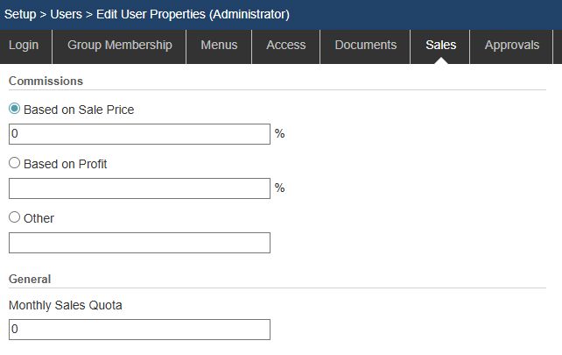562x355 pixels.
Task: Focus the Based on Profit percentage field
Action: click(139, 188)
